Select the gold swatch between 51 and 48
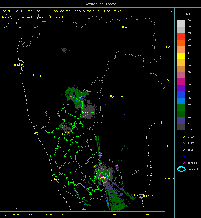The width and height of the screenshot is (201, 218). [181, 62]
